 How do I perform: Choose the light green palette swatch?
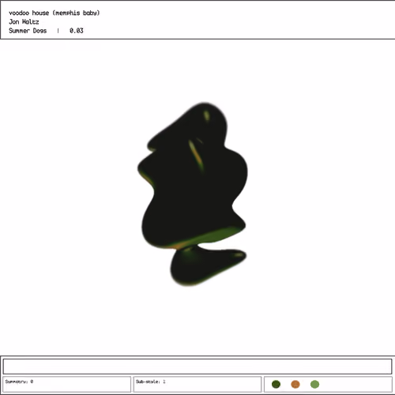coord(314,384)
